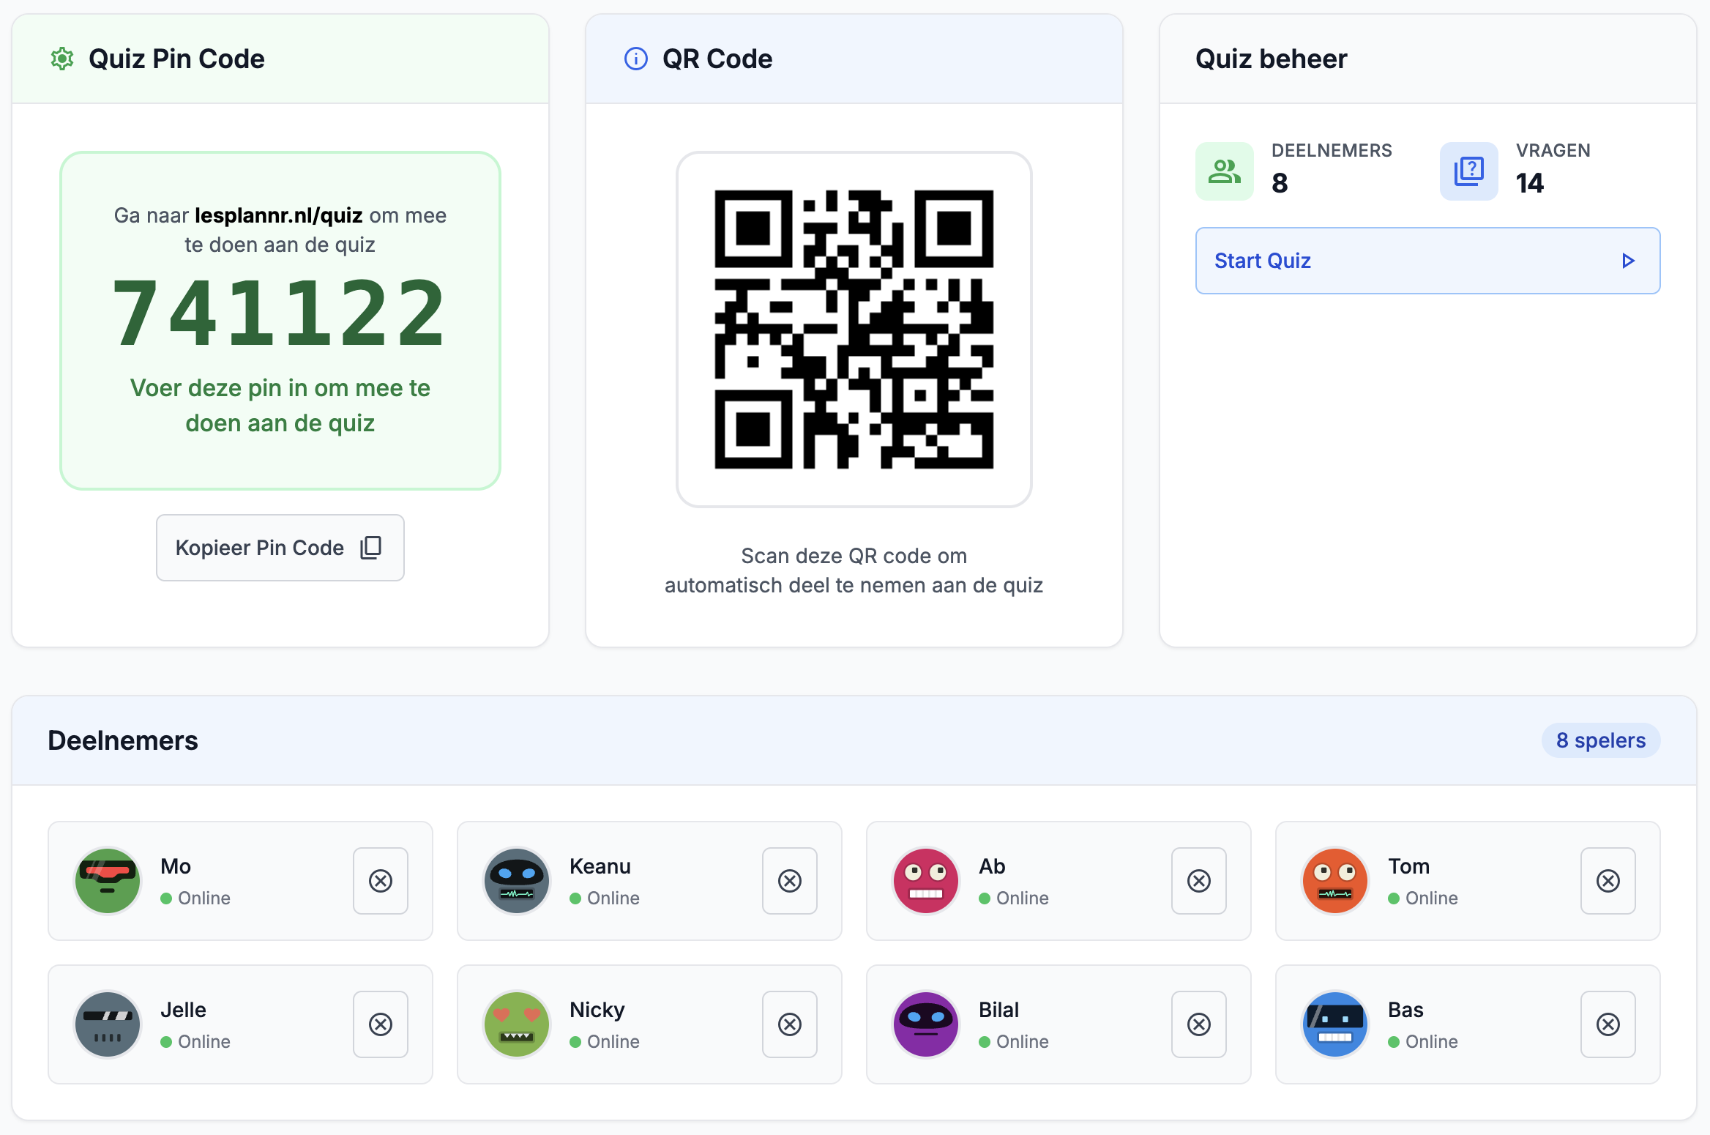
Task: Remove participant Keanu from the quiz
Action: [789, 881]
